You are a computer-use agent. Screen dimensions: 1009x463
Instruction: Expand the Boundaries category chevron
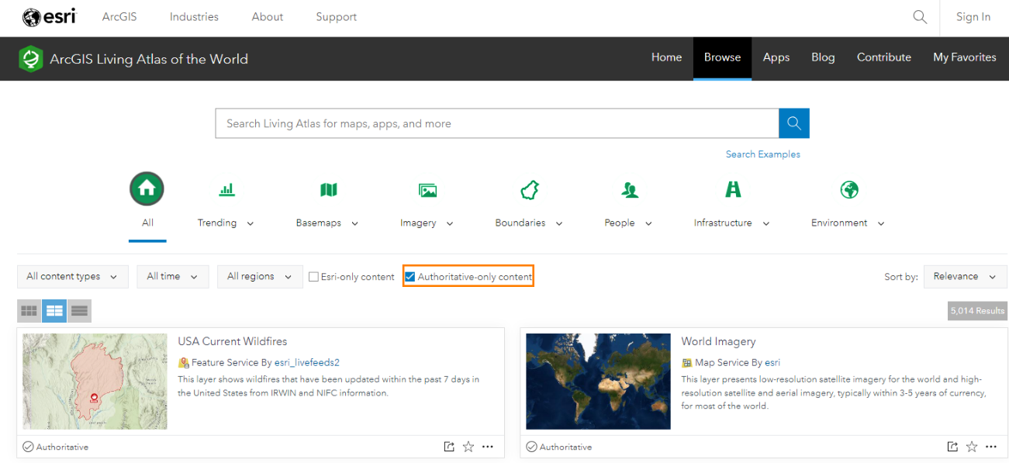point(559,223)
